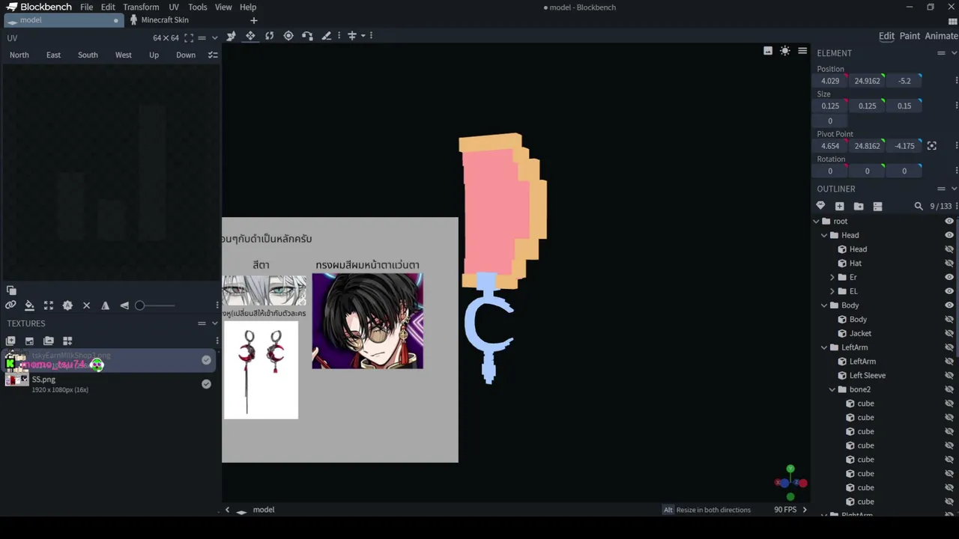Screen dimensions: 959x539
Task: Switch to Paint mode
Action: (910, 36)
